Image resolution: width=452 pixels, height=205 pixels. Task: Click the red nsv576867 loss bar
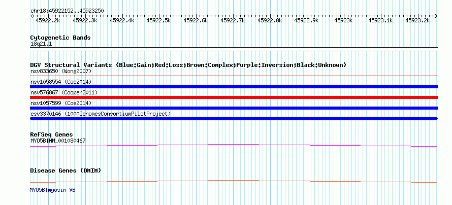[x=234, y=97]
